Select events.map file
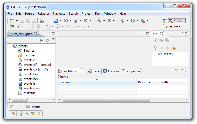 [31, 88]
